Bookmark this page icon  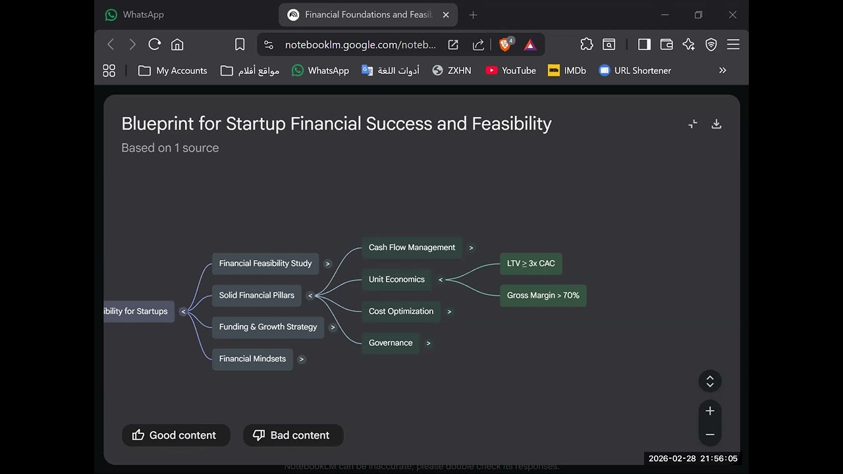point(240,44)
